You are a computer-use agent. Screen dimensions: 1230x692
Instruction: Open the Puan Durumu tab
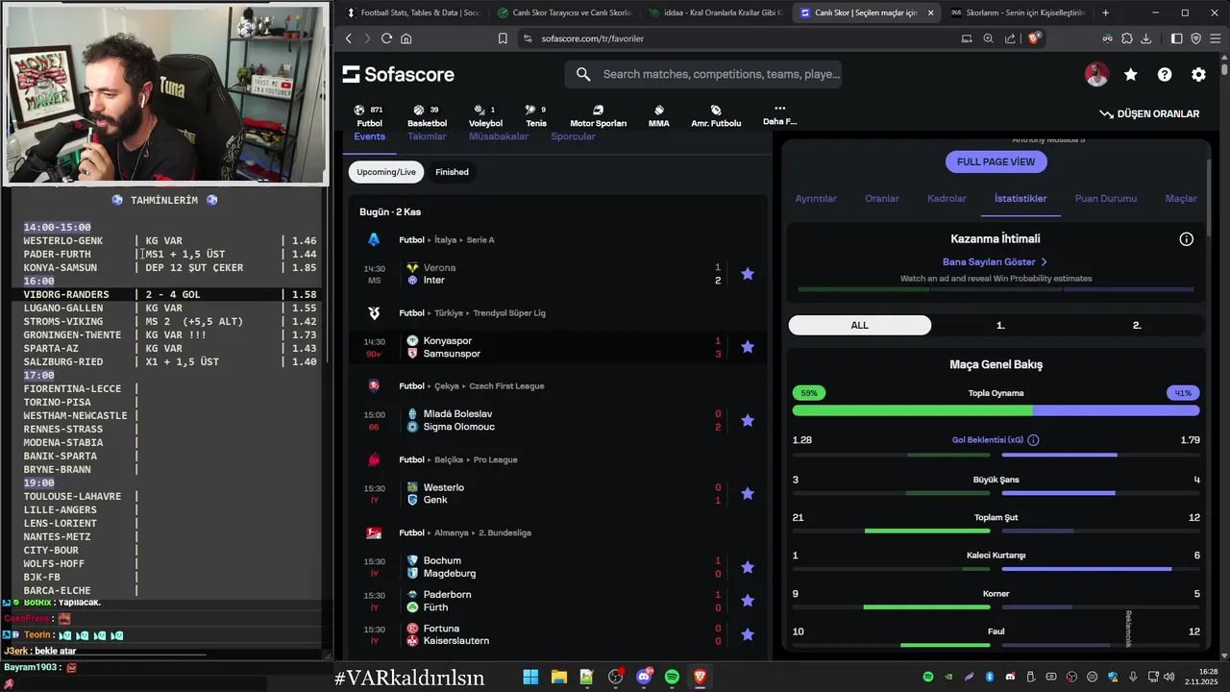(1106, 198)
